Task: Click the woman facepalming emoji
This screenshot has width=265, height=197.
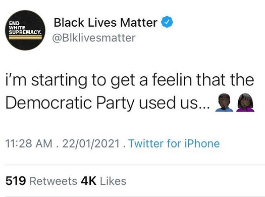Action: pyautogui.click(x=245, y=103)
